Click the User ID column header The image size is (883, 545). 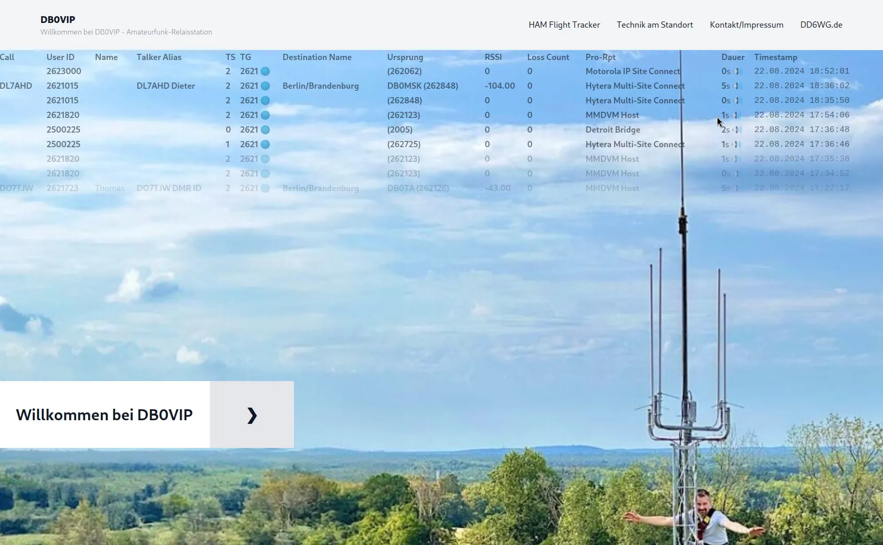pyautogui.click(x=61, y=57)
